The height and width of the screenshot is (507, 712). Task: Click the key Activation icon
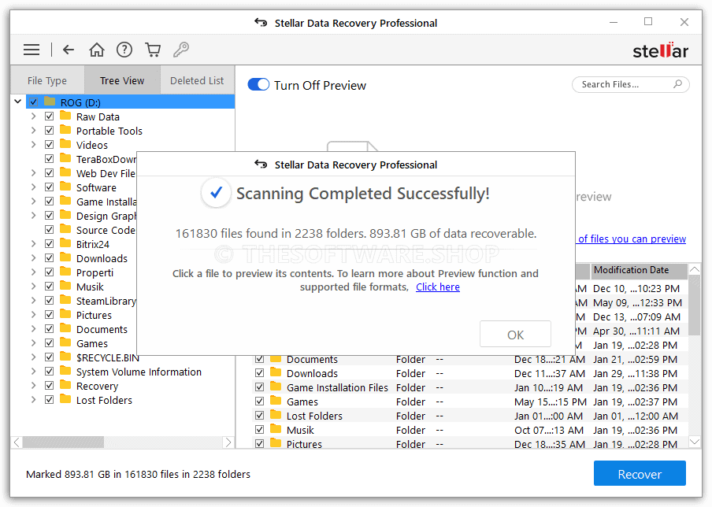tap(180, 50)
